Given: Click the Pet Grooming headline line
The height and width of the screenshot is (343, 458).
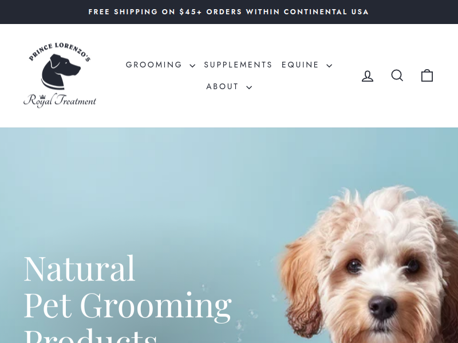Looking at the screenshot, I should coord(128,305).
